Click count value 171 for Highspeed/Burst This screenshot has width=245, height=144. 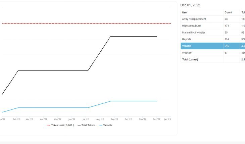pos(227,26)
